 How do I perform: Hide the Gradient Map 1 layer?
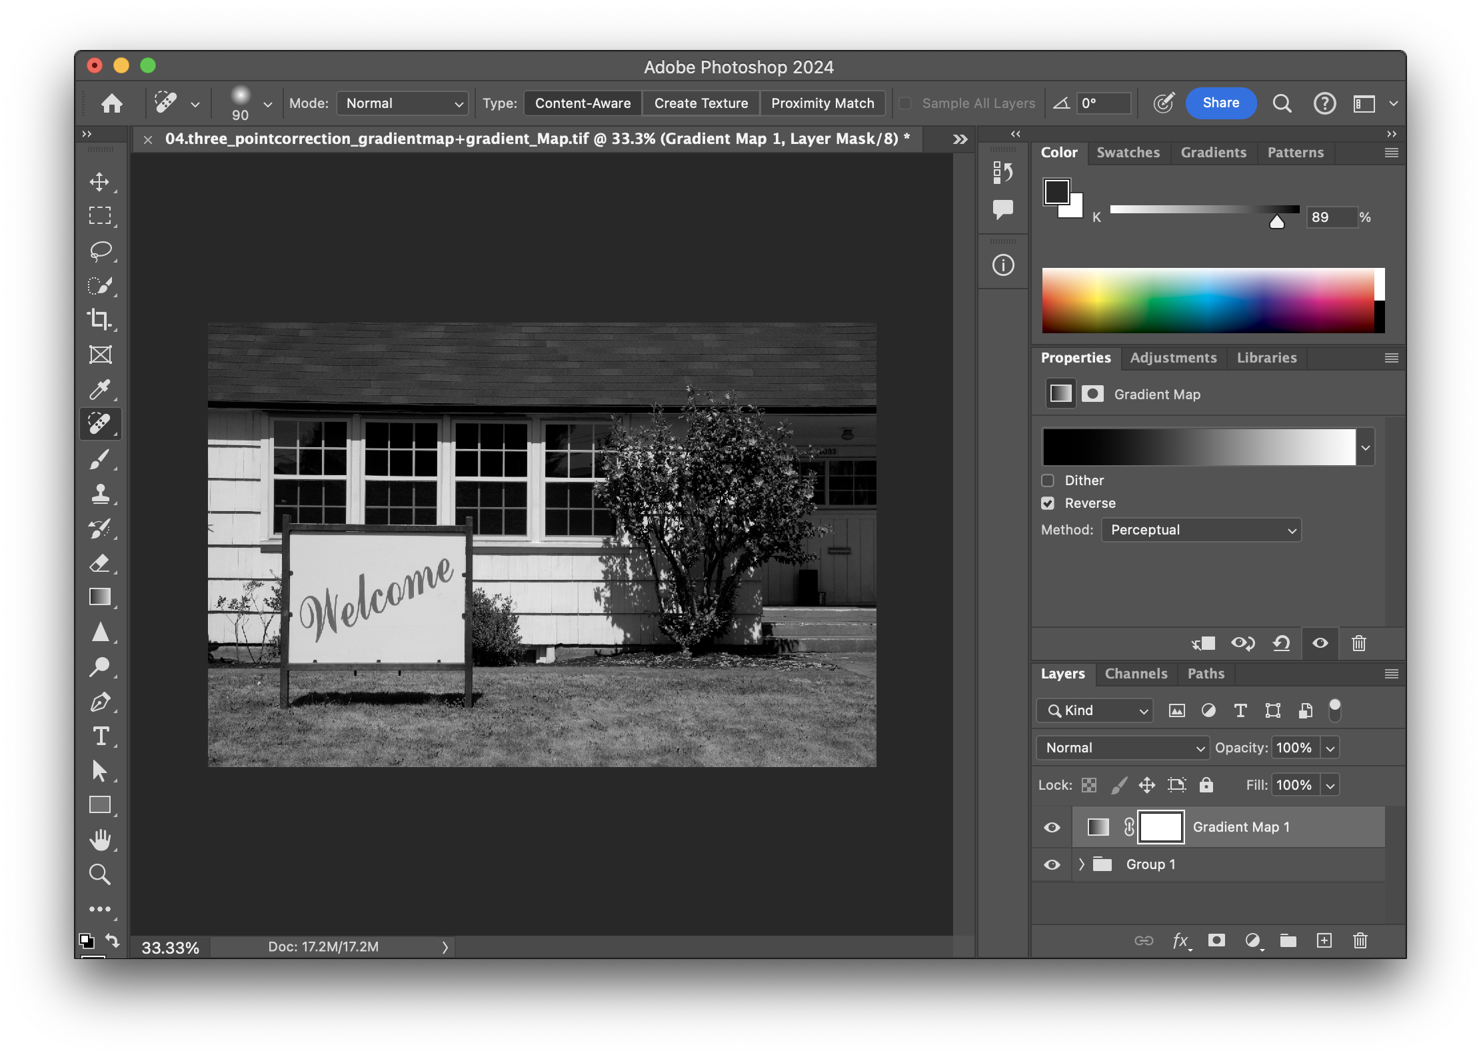tap(1052, 827)
